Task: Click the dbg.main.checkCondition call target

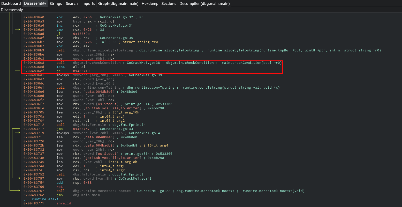Action: pos(97,63)
